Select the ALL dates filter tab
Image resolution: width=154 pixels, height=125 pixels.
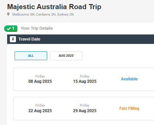click(x=31, y=56)
